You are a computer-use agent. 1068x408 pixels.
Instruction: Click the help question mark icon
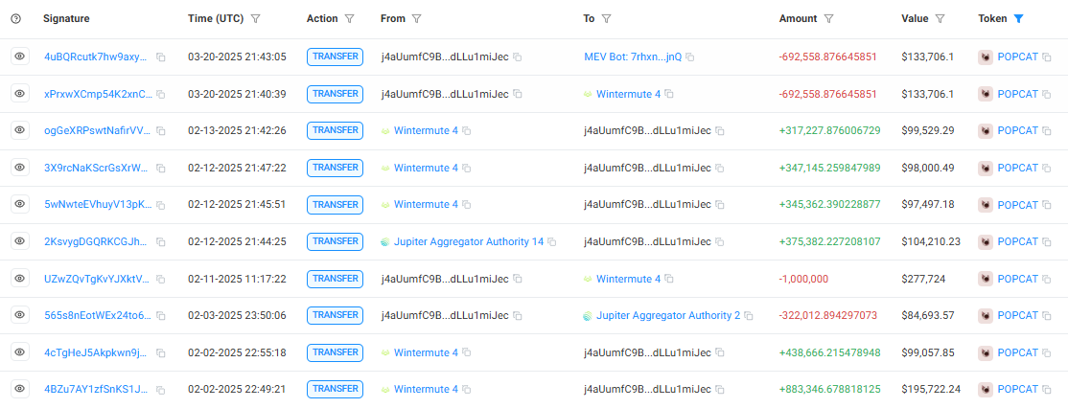[15, 18]
